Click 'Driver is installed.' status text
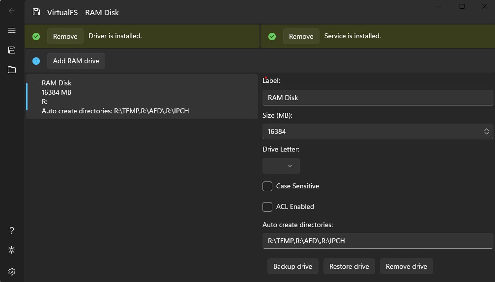 click(x=115, y=36)
